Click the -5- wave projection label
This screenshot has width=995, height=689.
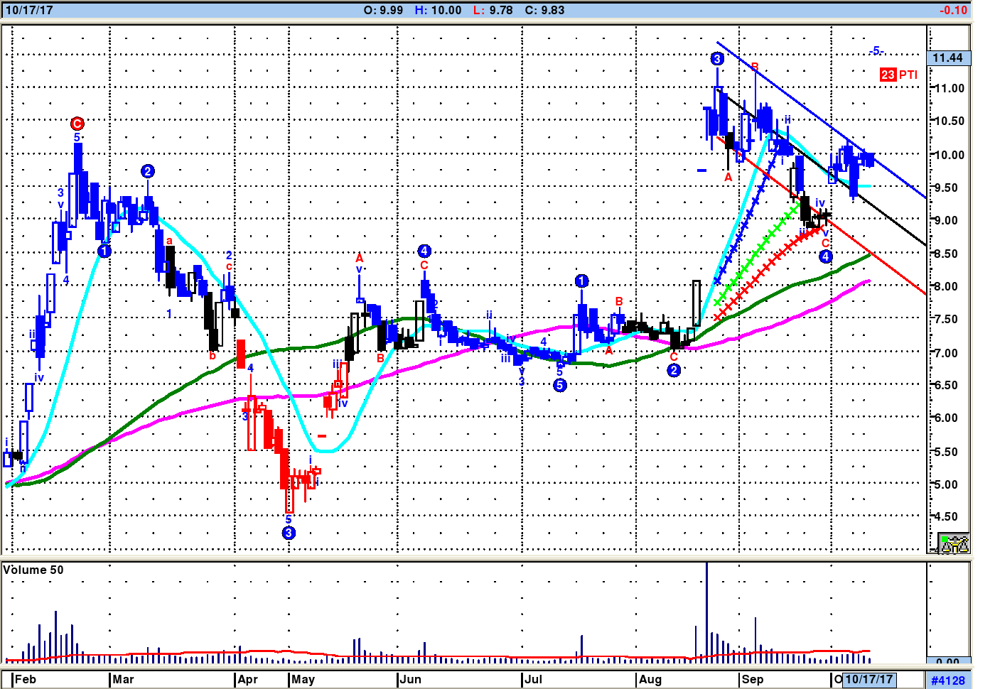click(x=876, y=51)
